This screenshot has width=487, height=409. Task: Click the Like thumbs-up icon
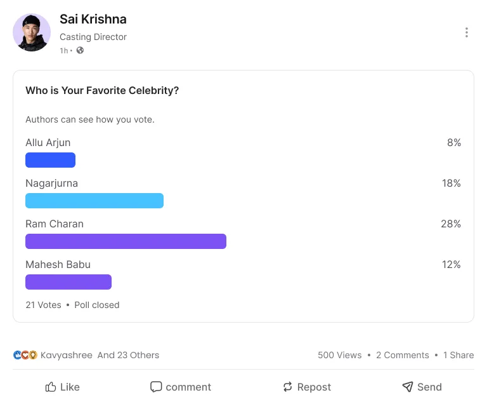coord(51,387)
